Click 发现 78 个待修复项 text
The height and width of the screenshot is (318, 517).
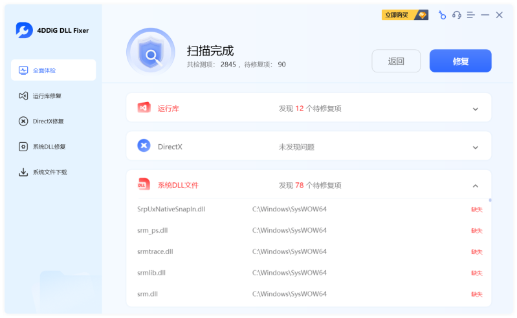(x=310, y=185)
